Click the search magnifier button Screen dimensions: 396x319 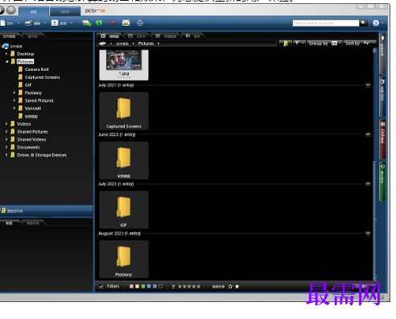363,23
